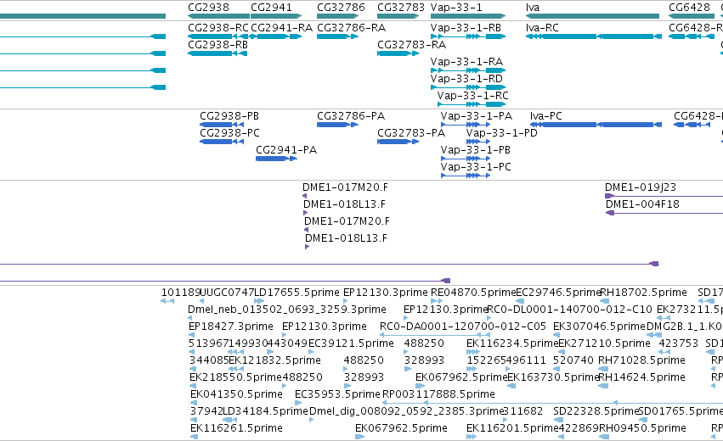
Task: Select the EK307046.5prime EST
Action: tap(558, 336)
